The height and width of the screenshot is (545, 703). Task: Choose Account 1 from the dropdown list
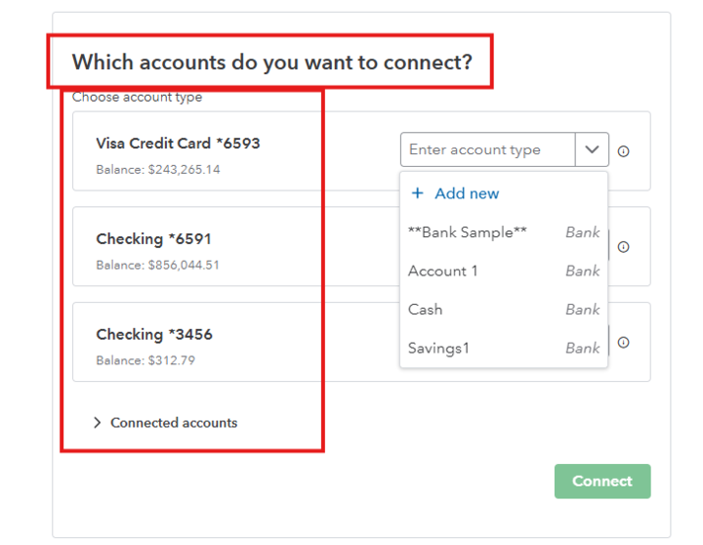(x=443, y=271)
